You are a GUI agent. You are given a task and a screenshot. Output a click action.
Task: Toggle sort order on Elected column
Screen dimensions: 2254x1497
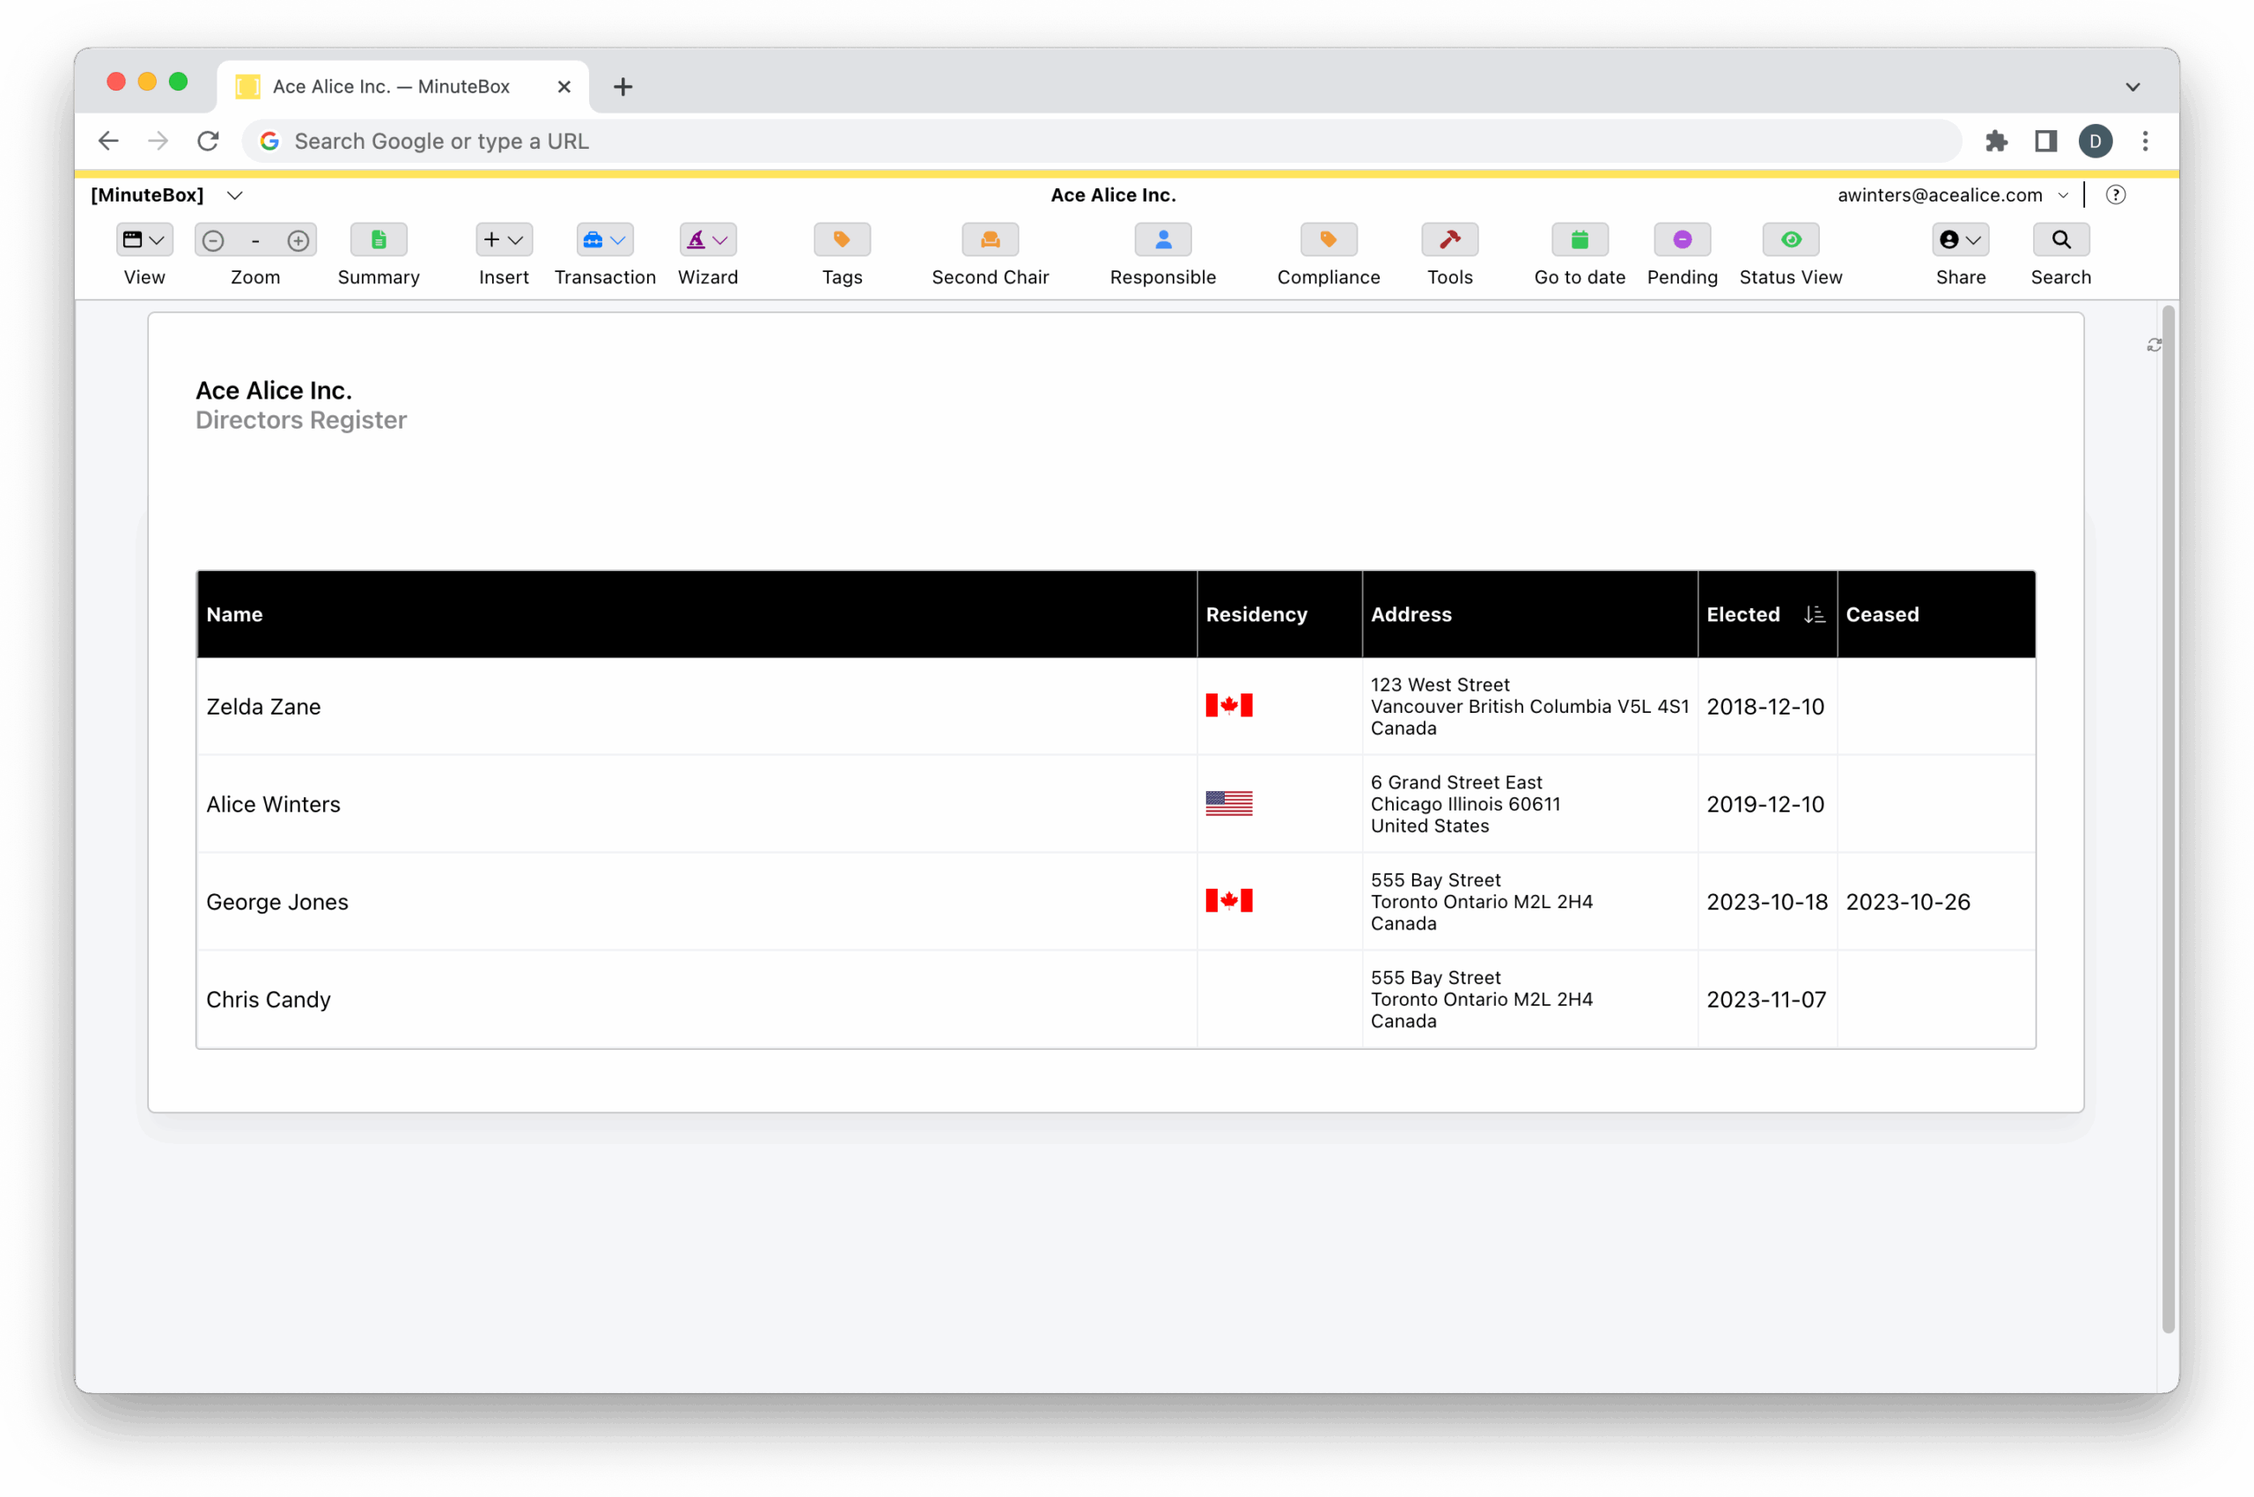1814,615
